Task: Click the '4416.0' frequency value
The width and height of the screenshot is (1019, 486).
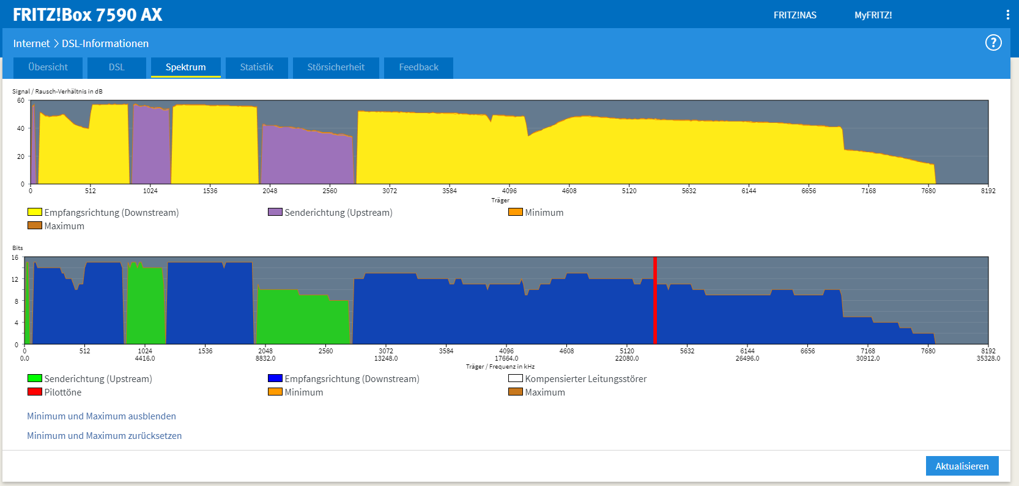Action: (x=145, y=359)
